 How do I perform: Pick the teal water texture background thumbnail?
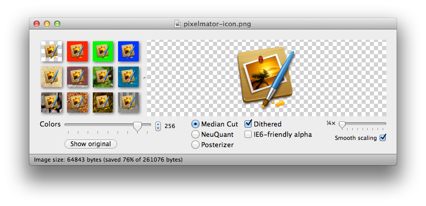click(x=128, y=77)
